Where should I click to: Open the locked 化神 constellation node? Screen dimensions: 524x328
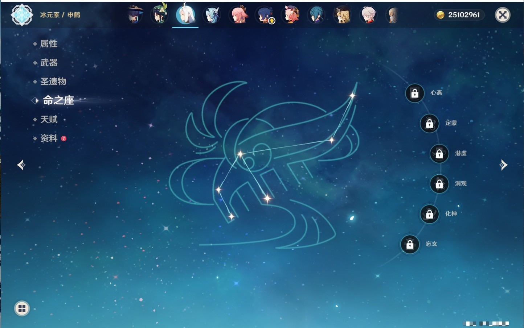pos(430,214)
